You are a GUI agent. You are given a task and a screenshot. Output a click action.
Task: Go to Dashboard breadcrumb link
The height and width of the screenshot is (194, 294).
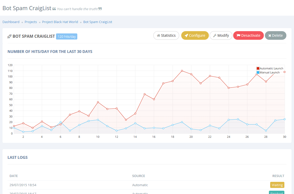click(11, 22)
